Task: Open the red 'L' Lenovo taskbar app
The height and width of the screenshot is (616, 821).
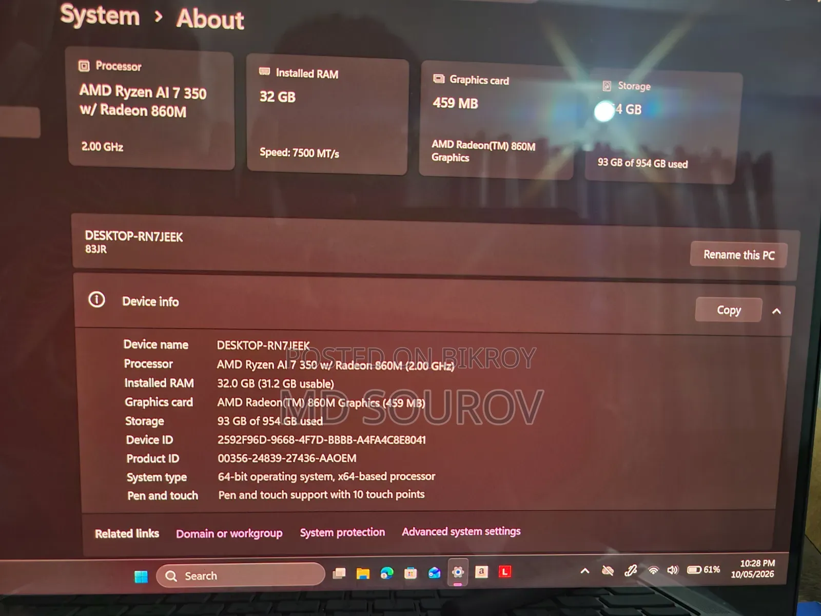Action: pyautogui.click(x=505, y=571)
